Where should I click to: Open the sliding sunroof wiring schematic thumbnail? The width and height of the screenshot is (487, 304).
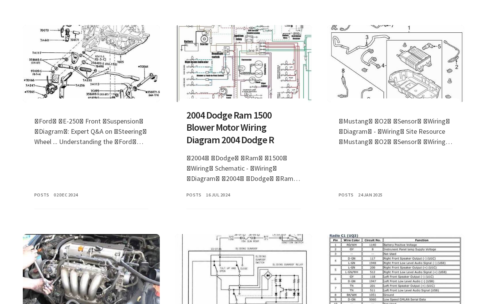243,269
